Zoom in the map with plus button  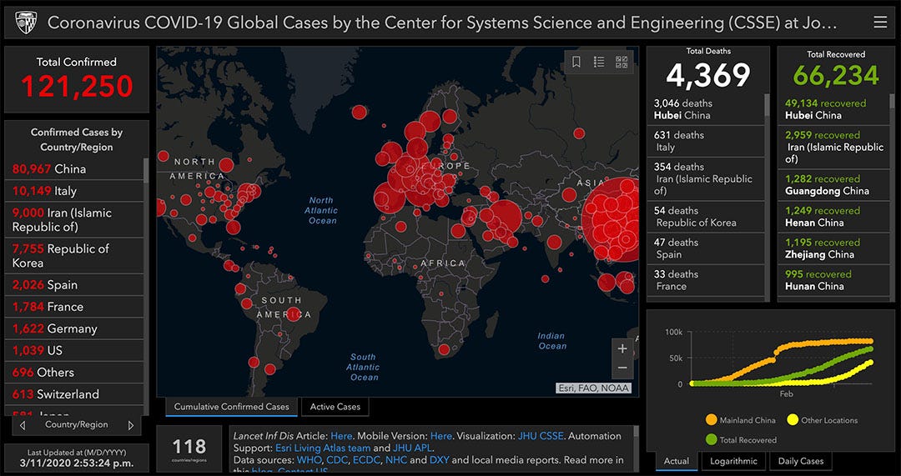622,348
